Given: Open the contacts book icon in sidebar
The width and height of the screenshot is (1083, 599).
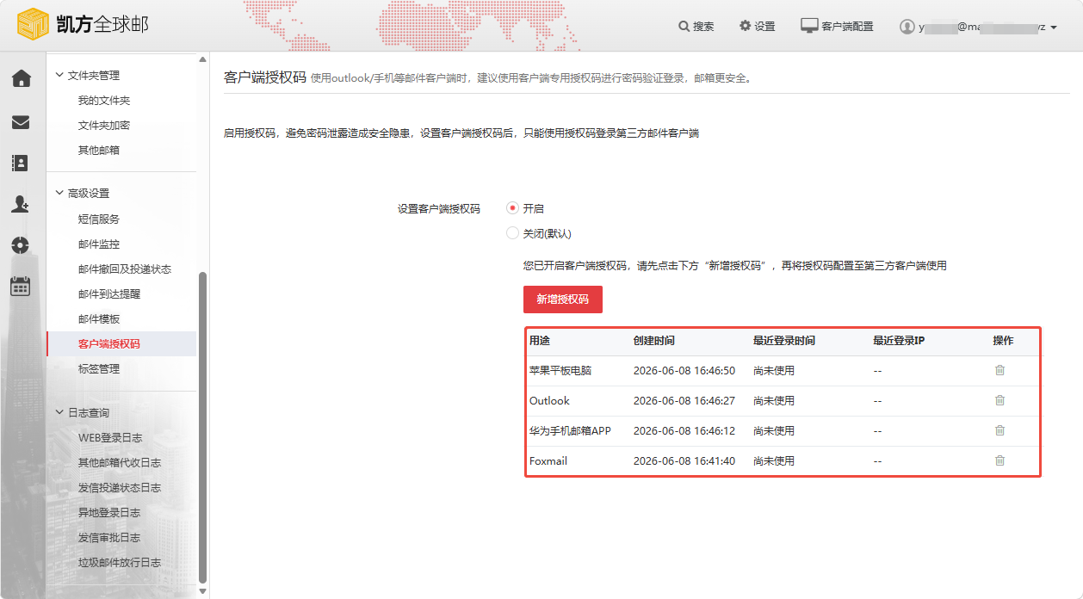Looking at the screenshot, I should coord(21,163).
